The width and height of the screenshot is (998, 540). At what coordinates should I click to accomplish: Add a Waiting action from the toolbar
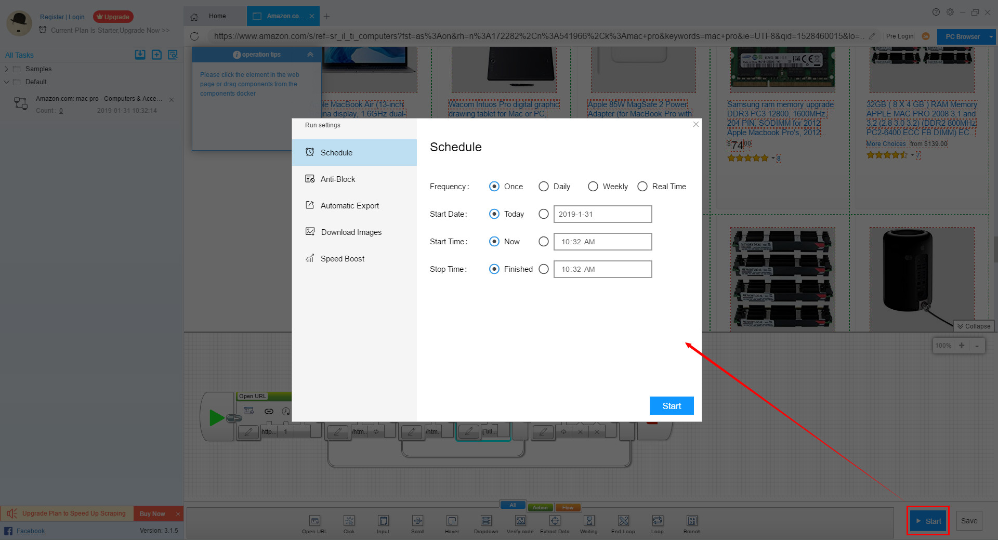click(x=589, y=522)
